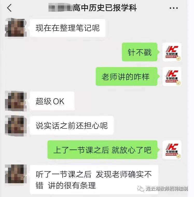194x197 pixels.
Task: Tap the WeChat logo in the watermark
Action: point(141,189)
